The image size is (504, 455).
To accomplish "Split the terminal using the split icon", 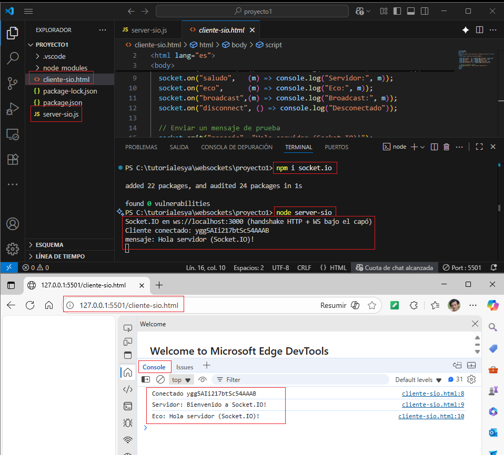I will [434, 147].
